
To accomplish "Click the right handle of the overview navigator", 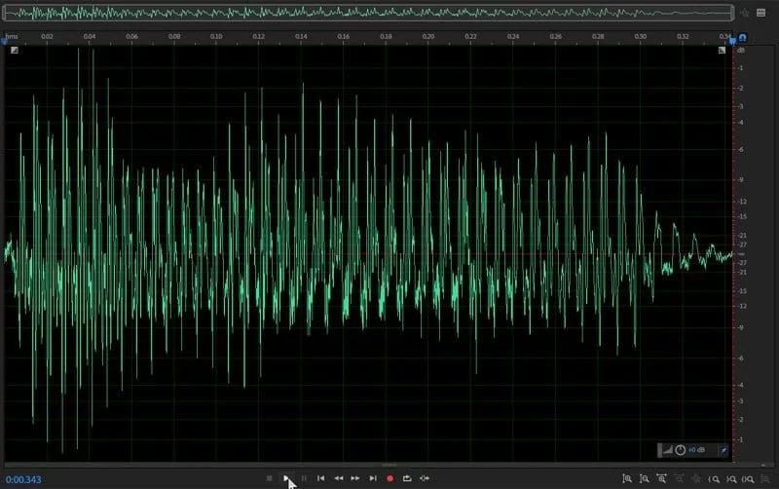I will click(x=733, y=13).
